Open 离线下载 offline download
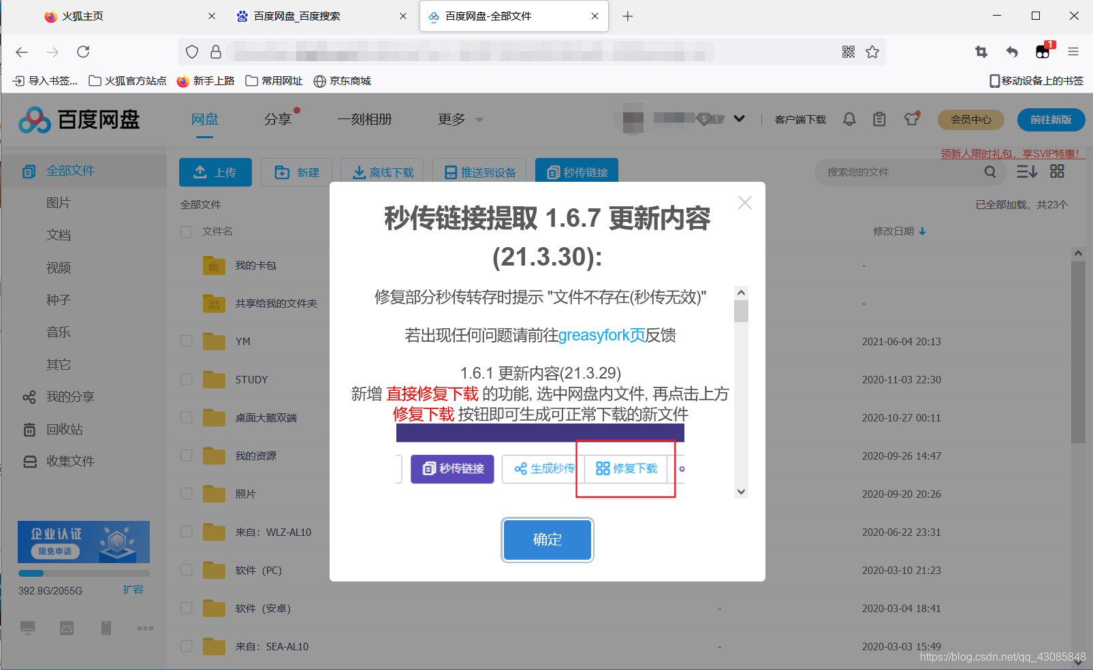The height and width of the screenshot is (670, 1093). [x=382, y=172]
